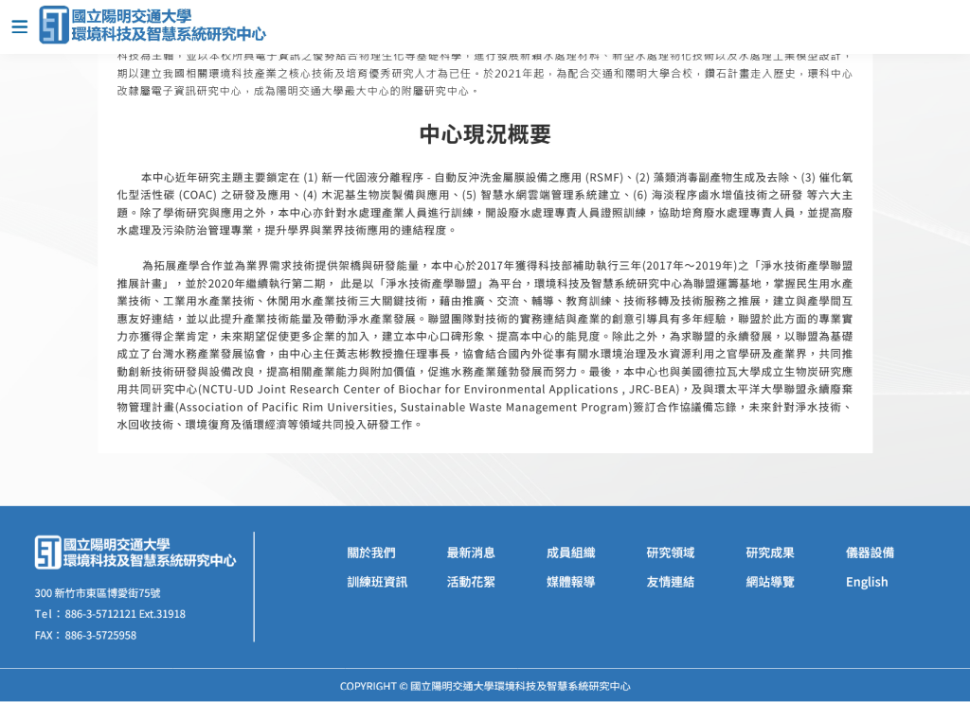Click the COPYRIGHT footer text
Screen dimensions: 970x702
[485, 686]
